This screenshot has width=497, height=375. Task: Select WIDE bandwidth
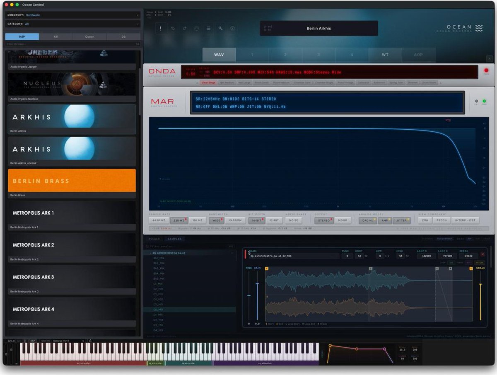click(x=217, y=220)
